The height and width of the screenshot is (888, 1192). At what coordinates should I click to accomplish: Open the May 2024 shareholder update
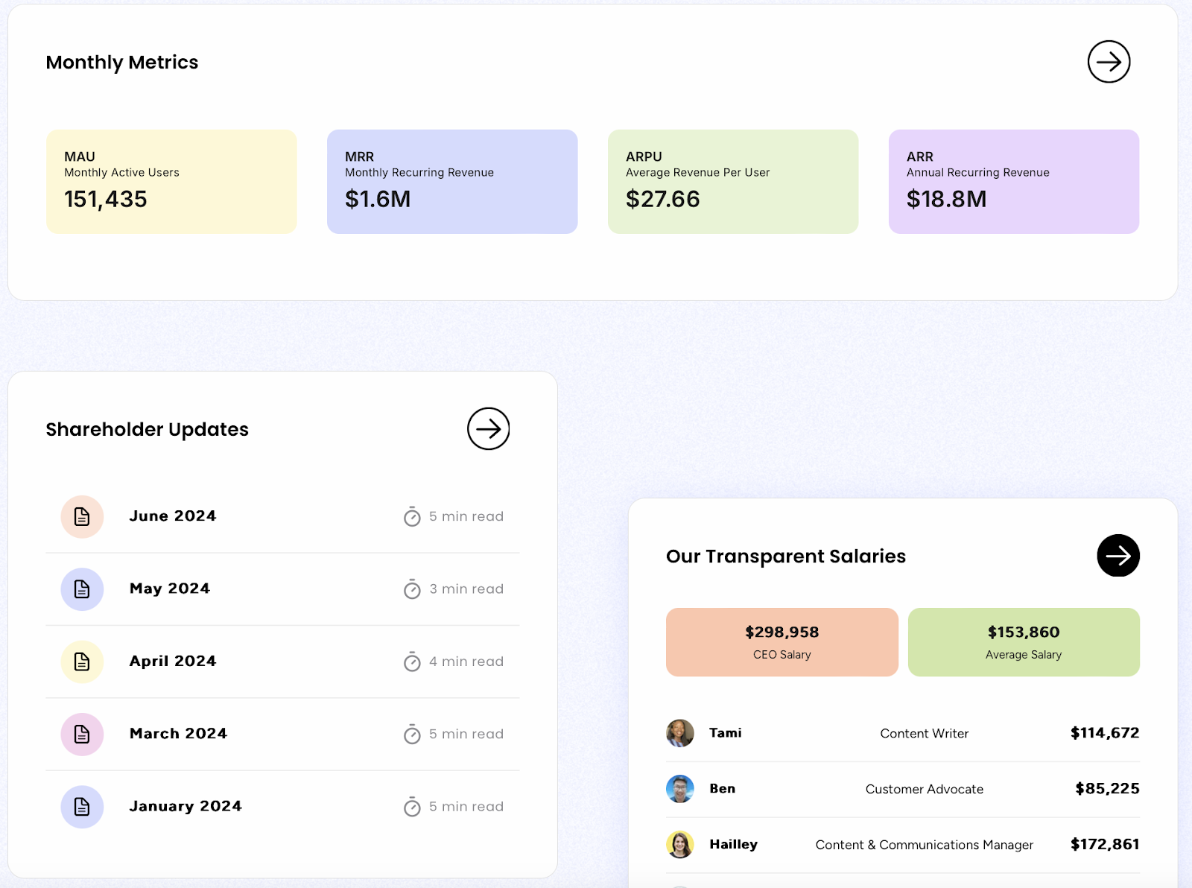[282, 589]
